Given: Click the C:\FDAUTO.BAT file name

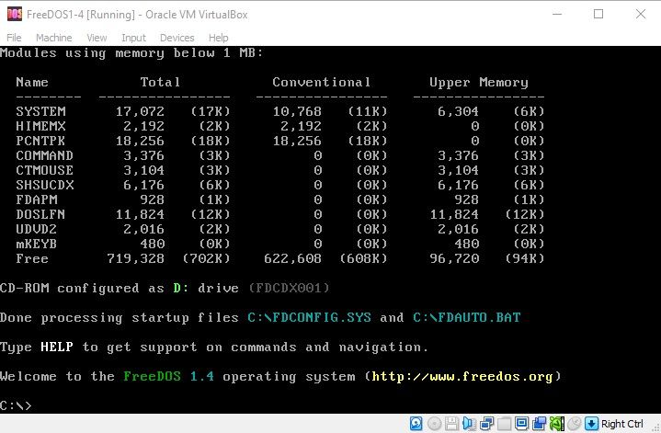Looking at the screenshot, I should [467, 317].
